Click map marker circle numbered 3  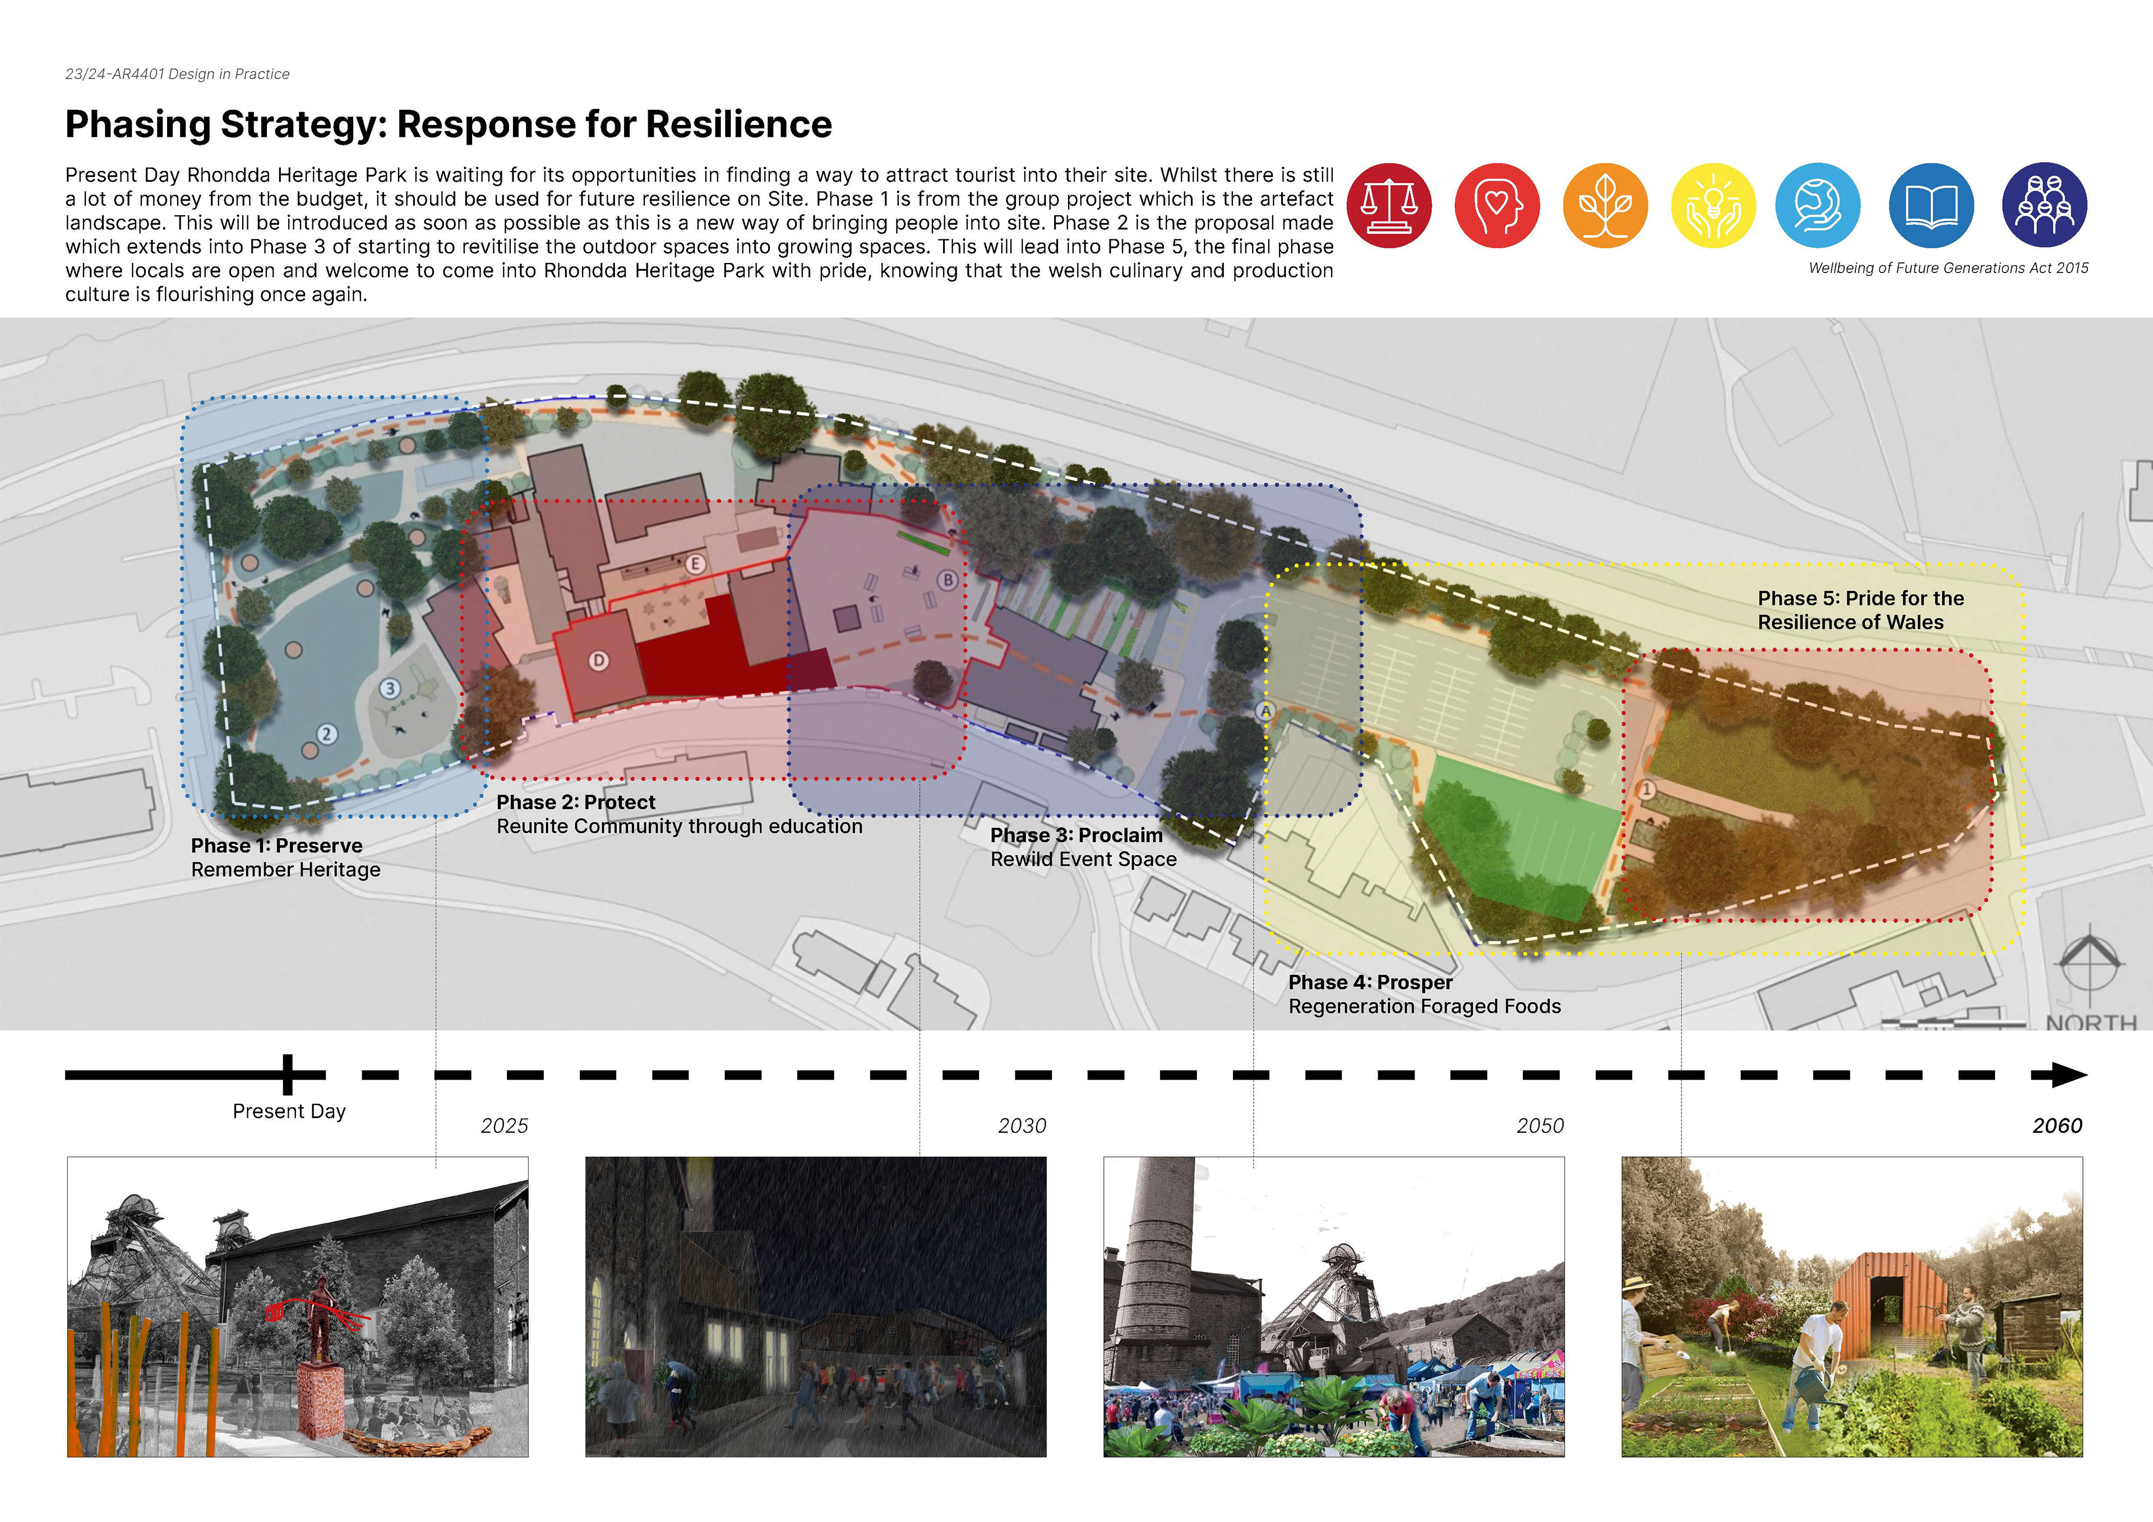(390, 690)
